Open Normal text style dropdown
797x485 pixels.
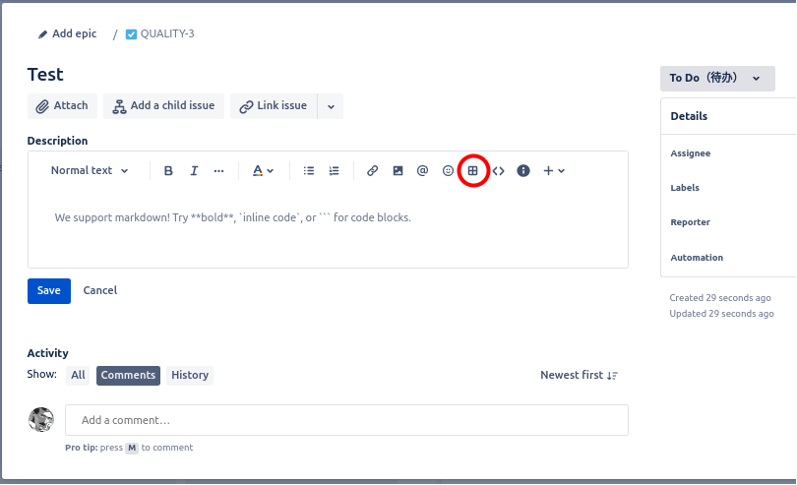(90, 171)
